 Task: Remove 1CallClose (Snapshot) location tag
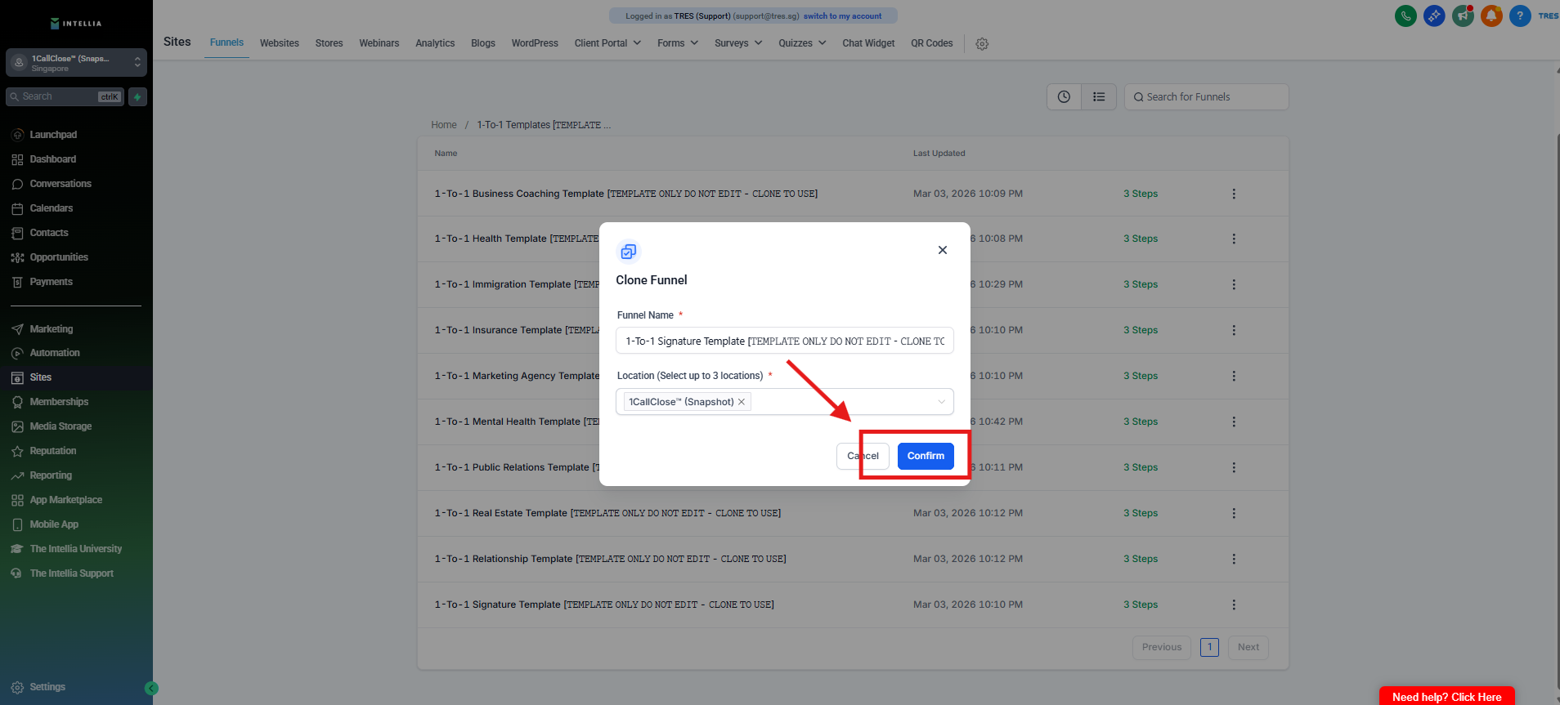pos(742,402)
